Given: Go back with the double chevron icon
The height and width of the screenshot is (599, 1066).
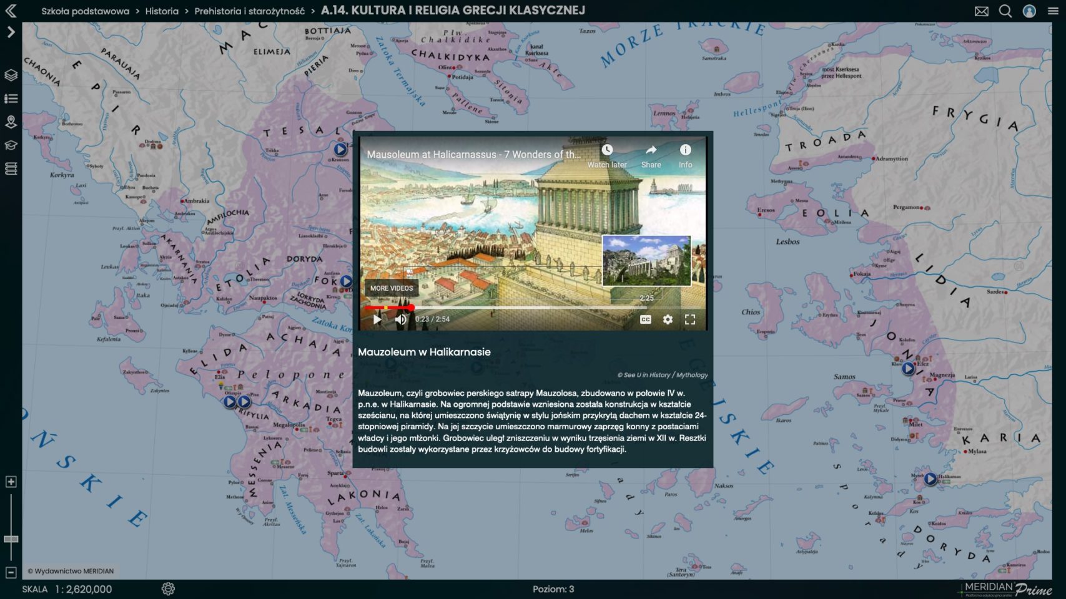Looking at the screenshot, I should [x=11, y=11].
